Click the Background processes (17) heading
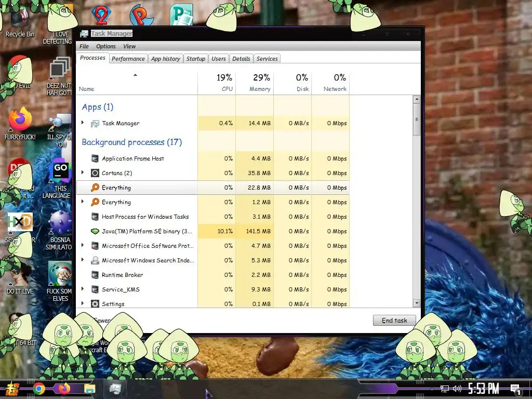The image size is (532, 399). (x=132, y=142)
